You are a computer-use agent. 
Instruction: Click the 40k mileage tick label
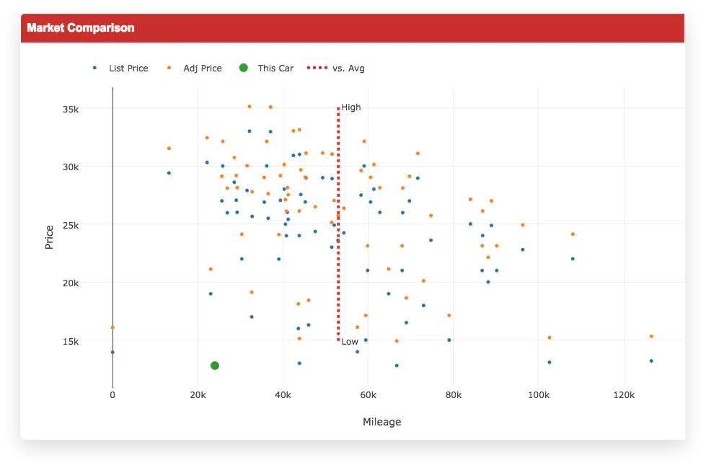[x=283, y=395]
